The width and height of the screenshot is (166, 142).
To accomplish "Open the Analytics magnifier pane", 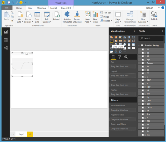I will (x=126, y=57).
